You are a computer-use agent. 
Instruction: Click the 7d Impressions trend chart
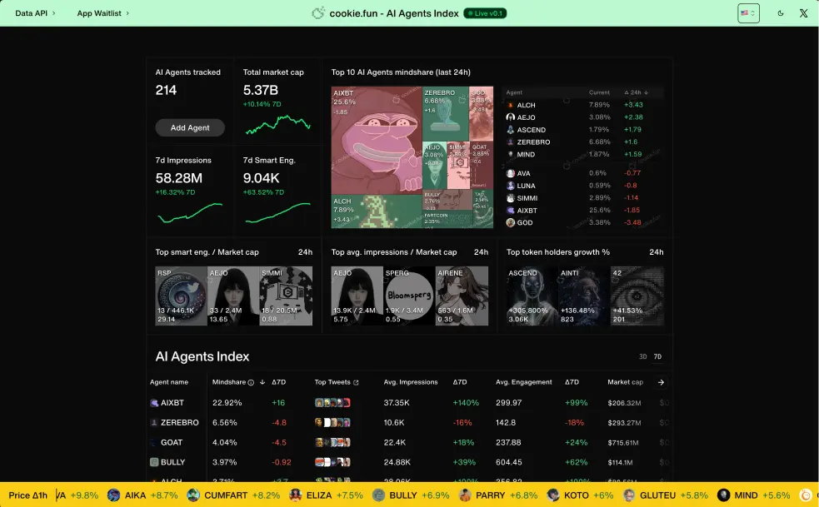[190, 212]
